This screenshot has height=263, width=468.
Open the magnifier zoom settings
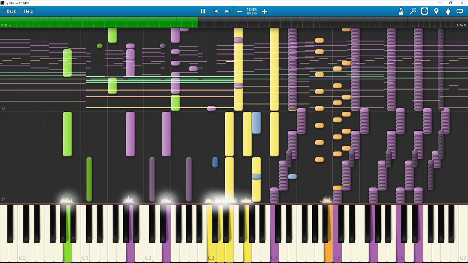click(x=413, y=11)
